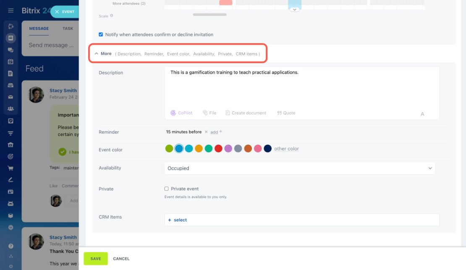Open the Tasks checkmark icon in the sidebar
Image resolution: width=466 pixels, height=270 pixels.
10,121
